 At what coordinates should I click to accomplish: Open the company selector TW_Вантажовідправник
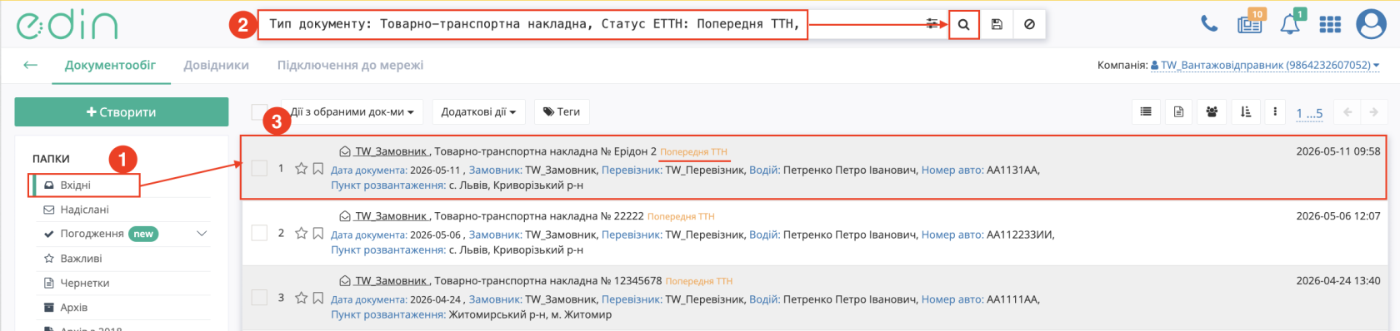1265,65
